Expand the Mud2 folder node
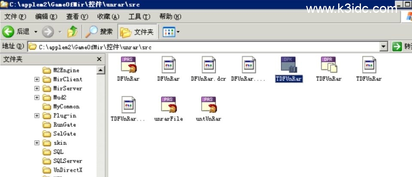Screen dimensions: 412x177 37,97
